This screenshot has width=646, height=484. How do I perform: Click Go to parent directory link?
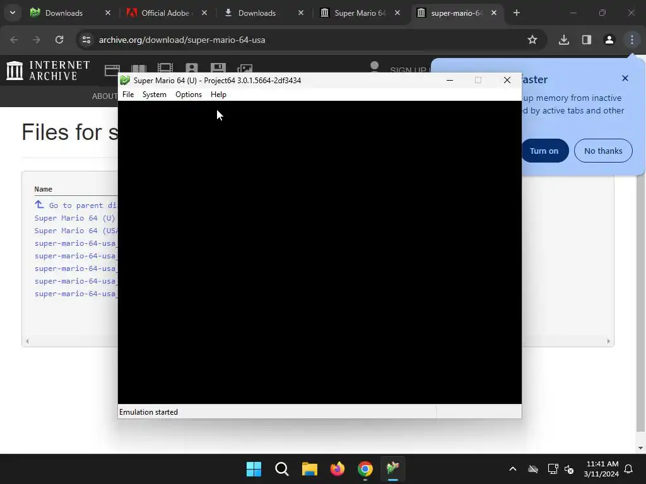pyautogui.click(x=76, y=205)
